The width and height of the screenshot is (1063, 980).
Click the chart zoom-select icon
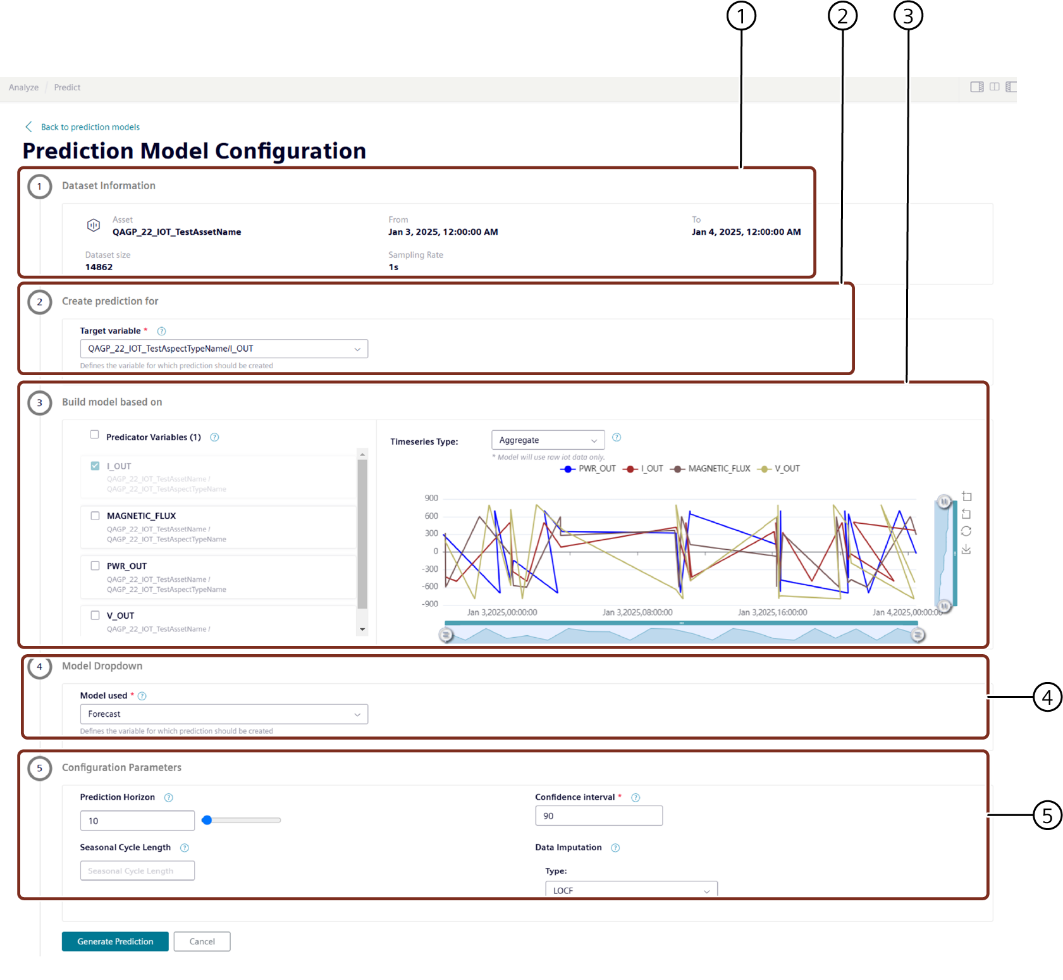(x=966, y=497)
